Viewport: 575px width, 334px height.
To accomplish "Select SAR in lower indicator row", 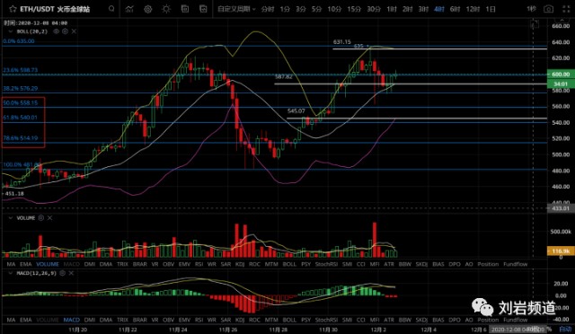I will click(226, 320).
